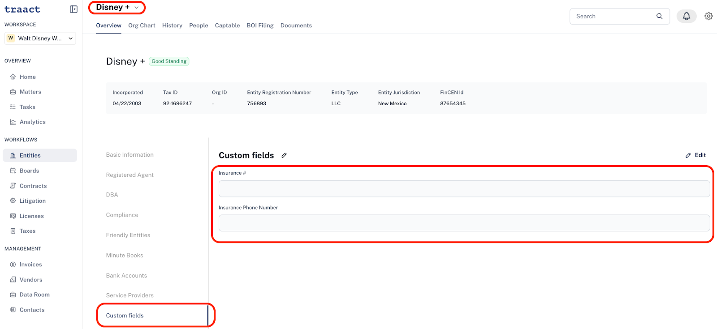
Task: Click the Insurance # input field
Action: 464,188
